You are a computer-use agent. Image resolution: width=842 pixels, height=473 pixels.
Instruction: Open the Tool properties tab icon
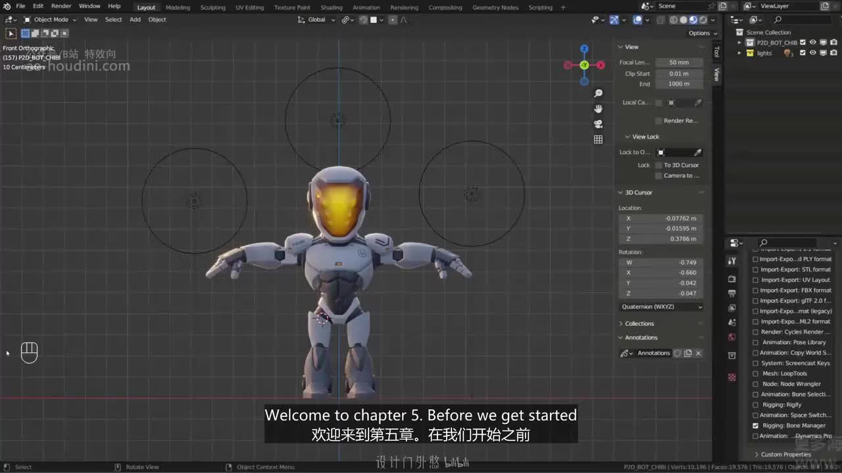tap(731, 261)
